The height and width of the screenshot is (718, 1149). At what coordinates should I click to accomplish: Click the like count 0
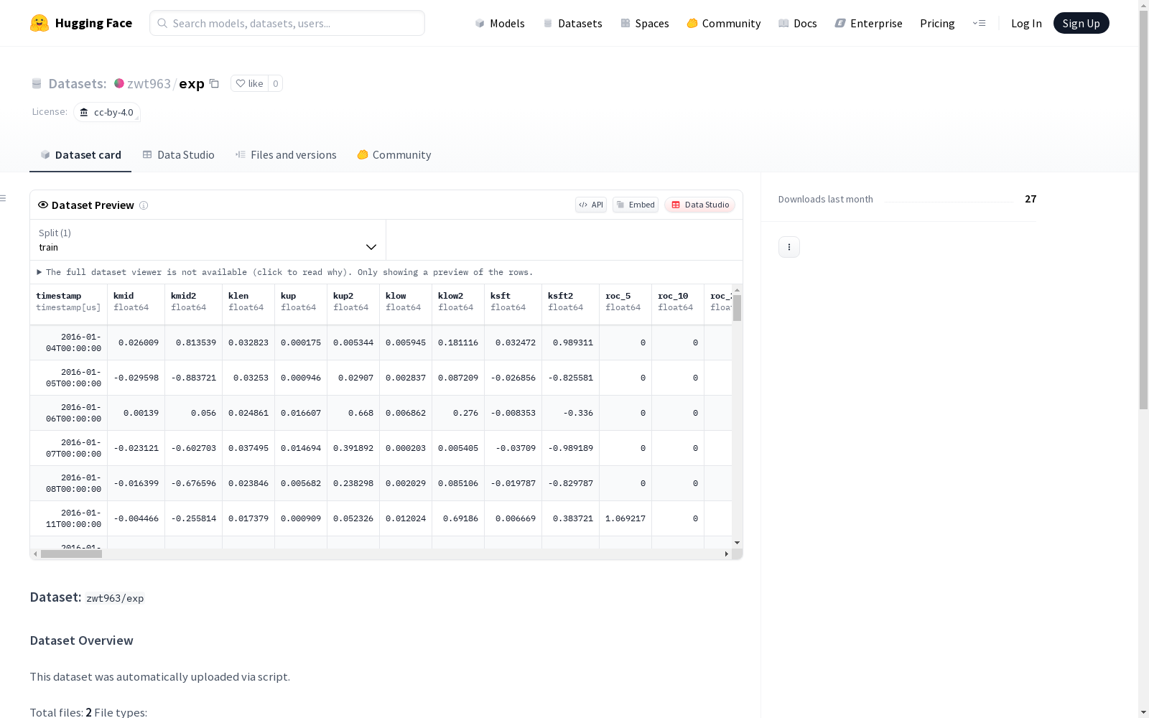tap(275, 83)
